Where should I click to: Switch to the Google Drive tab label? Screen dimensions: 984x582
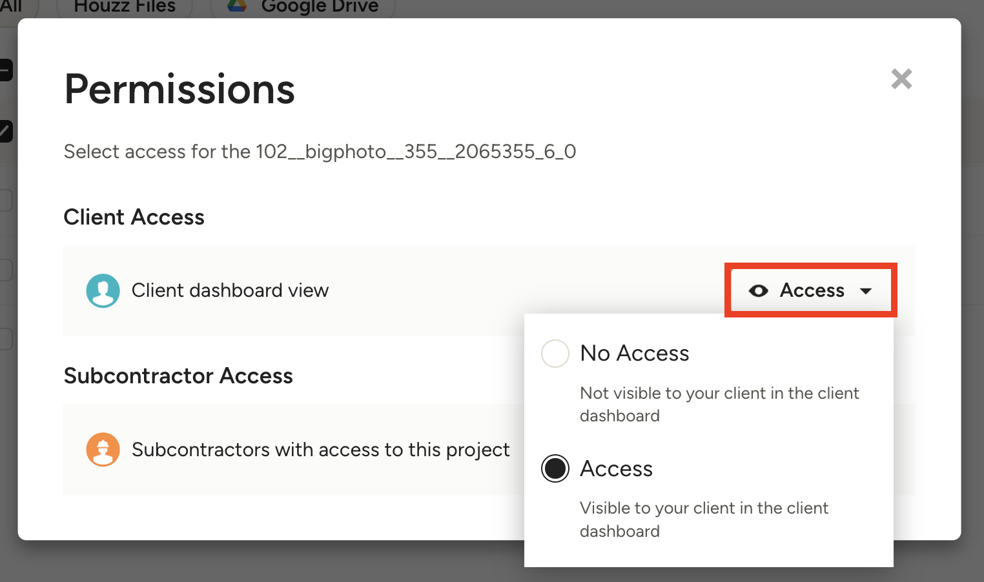(x=320, y=6)
